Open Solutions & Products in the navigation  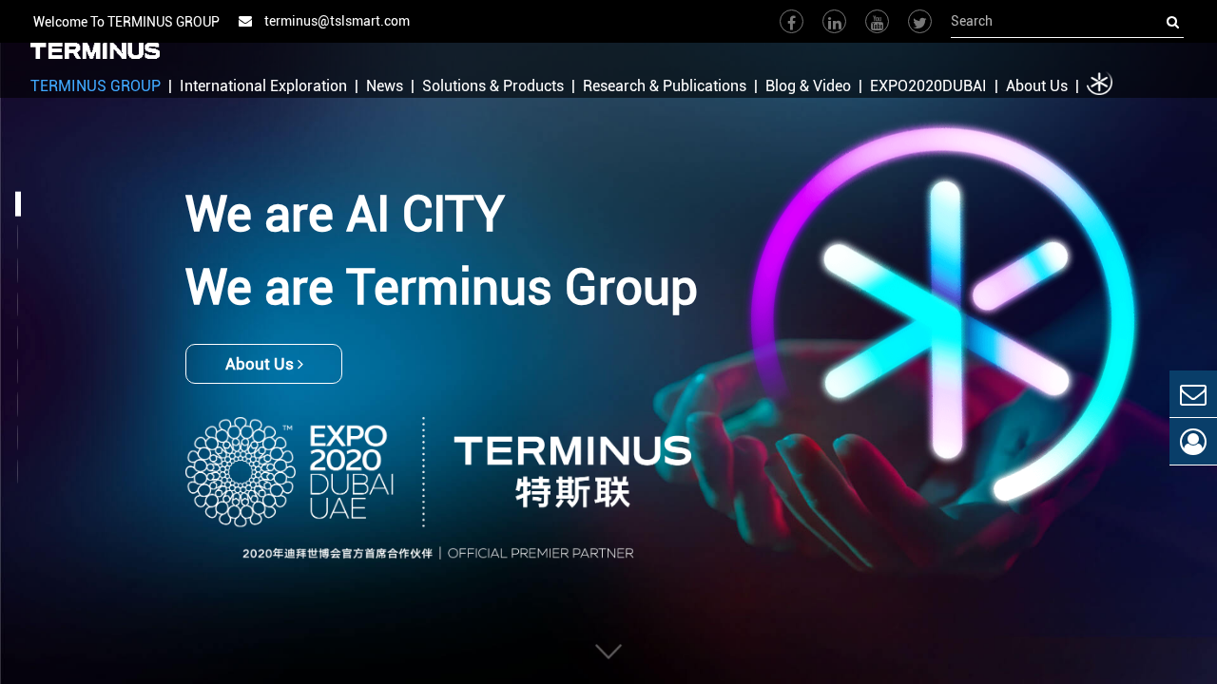click(493, 85)
